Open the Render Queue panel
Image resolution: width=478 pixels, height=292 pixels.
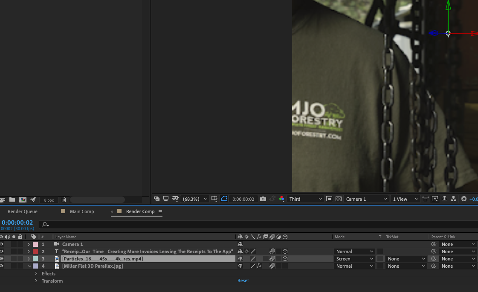pyautogui.click(x=22, y=211)
